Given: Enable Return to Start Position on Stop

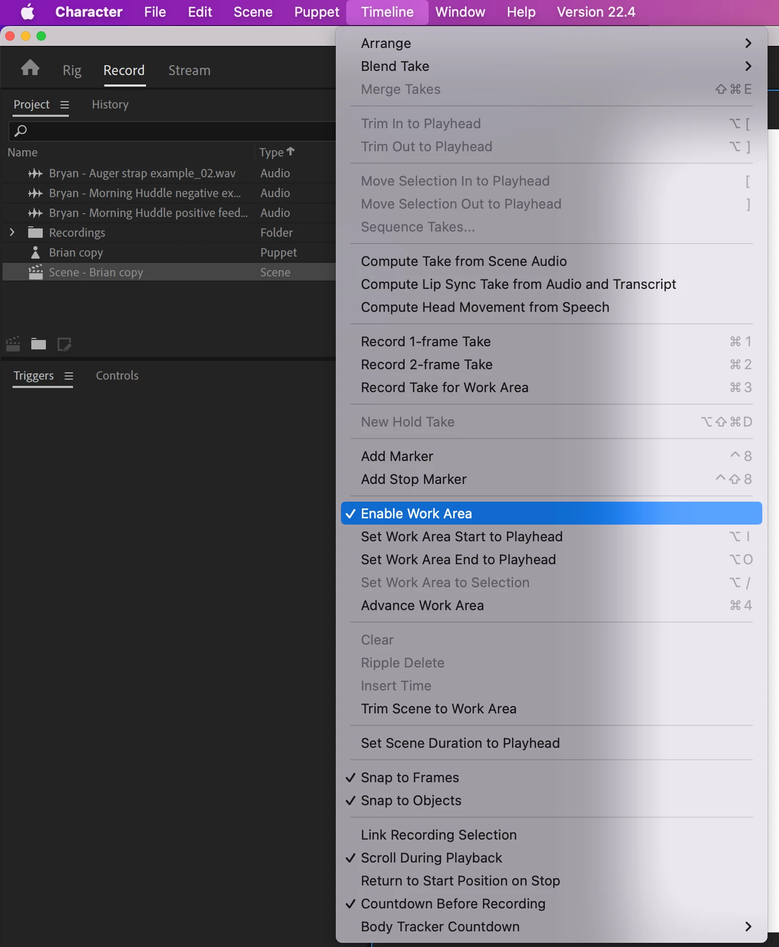Looking at the screenshot, I should (x=551, y=880).
